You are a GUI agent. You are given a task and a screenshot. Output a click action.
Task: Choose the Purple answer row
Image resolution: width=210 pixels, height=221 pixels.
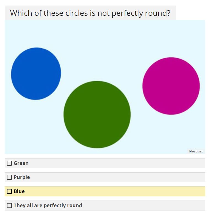coord(105,177)
